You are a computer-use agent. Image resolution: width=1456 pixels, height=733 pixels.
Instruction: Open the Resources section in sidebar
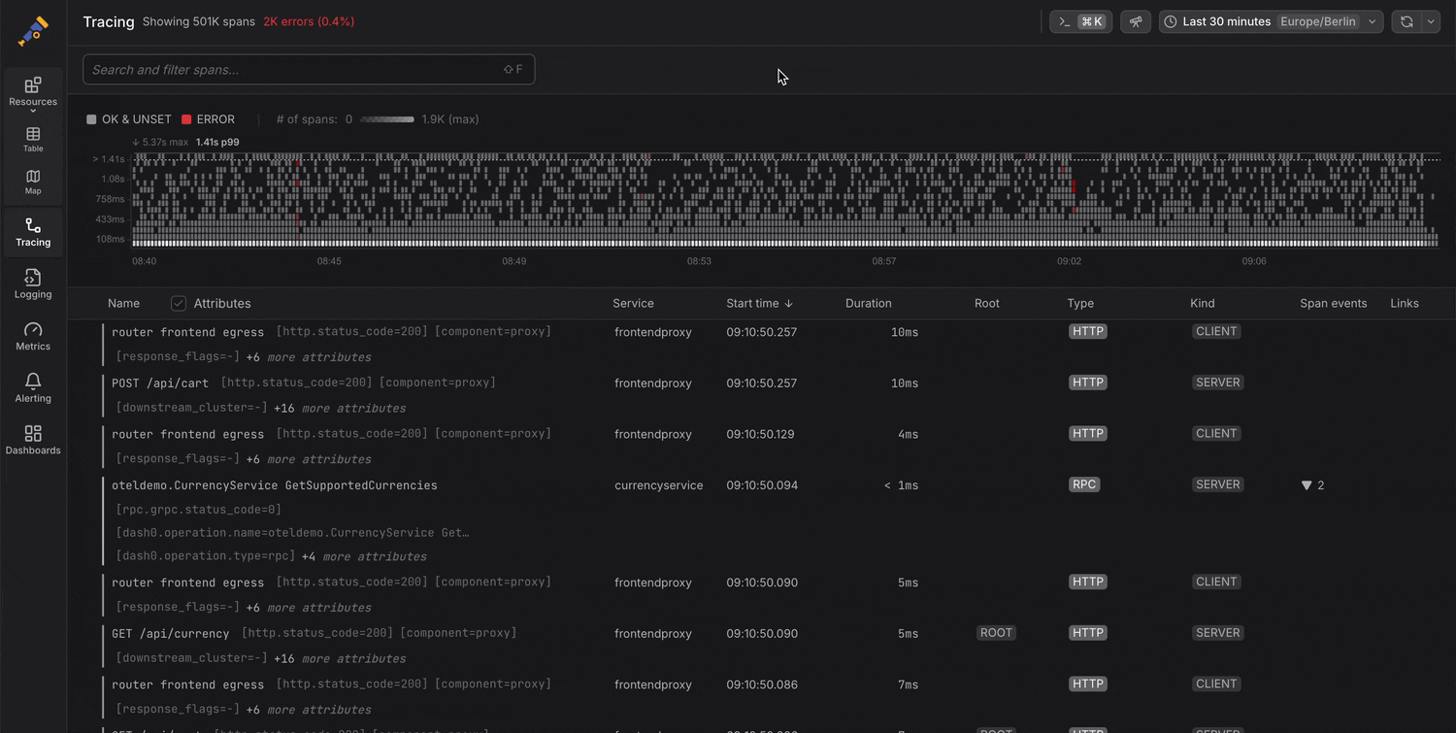pyautogui.click(x=33, y=92)
